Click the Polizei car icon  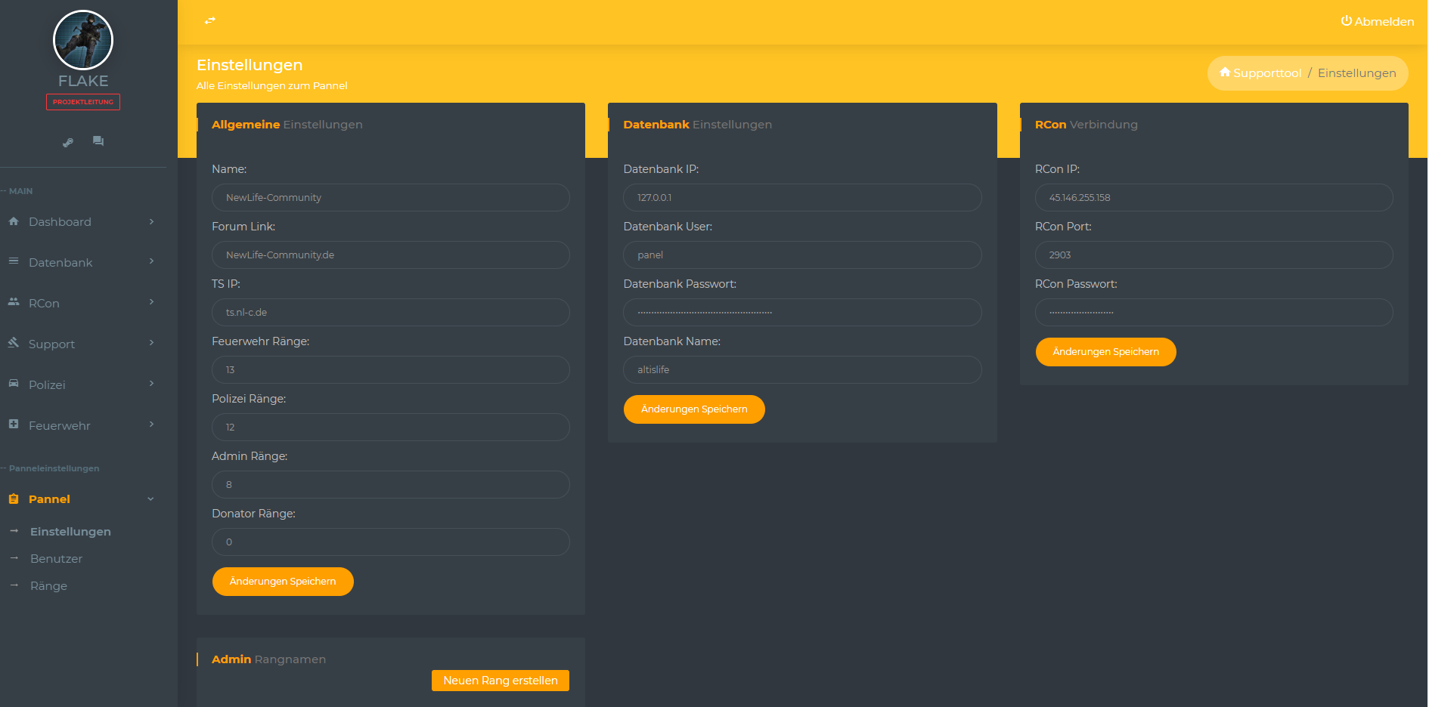14,384
